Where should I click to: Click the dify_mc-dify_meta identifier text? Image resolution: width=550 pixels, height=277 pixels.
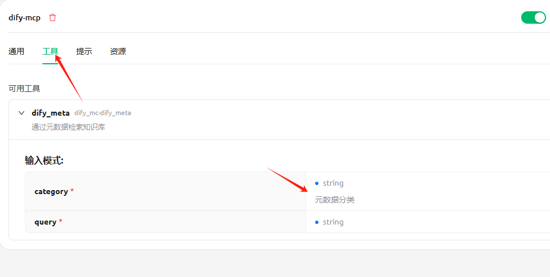pyautogui.click(x=102, y=113)
